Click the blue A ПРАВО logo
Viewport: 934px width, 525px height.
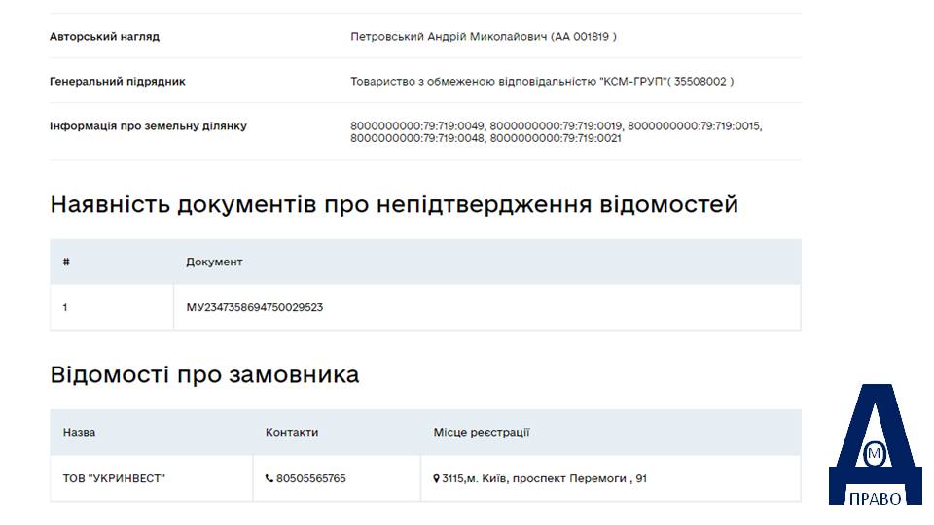point(875,444)
